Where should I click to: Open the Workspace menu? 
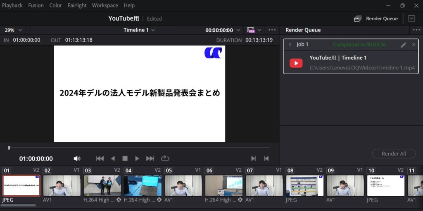(x=105, y=5)
